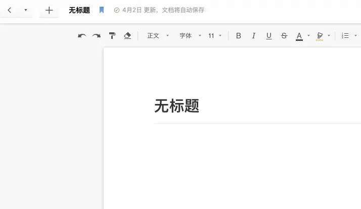
Task: Click the 无标题 title heading in document
Action: point(176,106)
